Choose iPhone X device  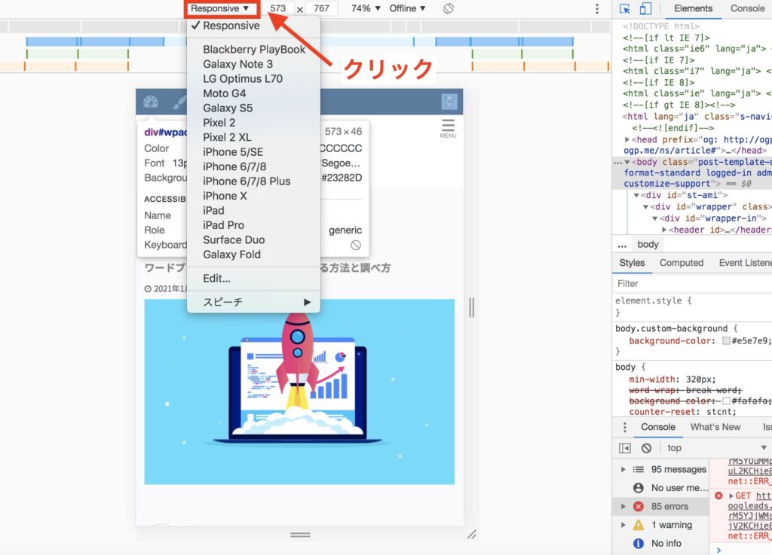tap(253, 196)
